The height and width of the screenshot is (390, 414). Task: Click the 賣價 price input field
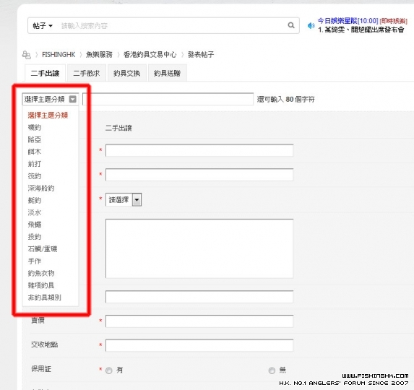199,321
